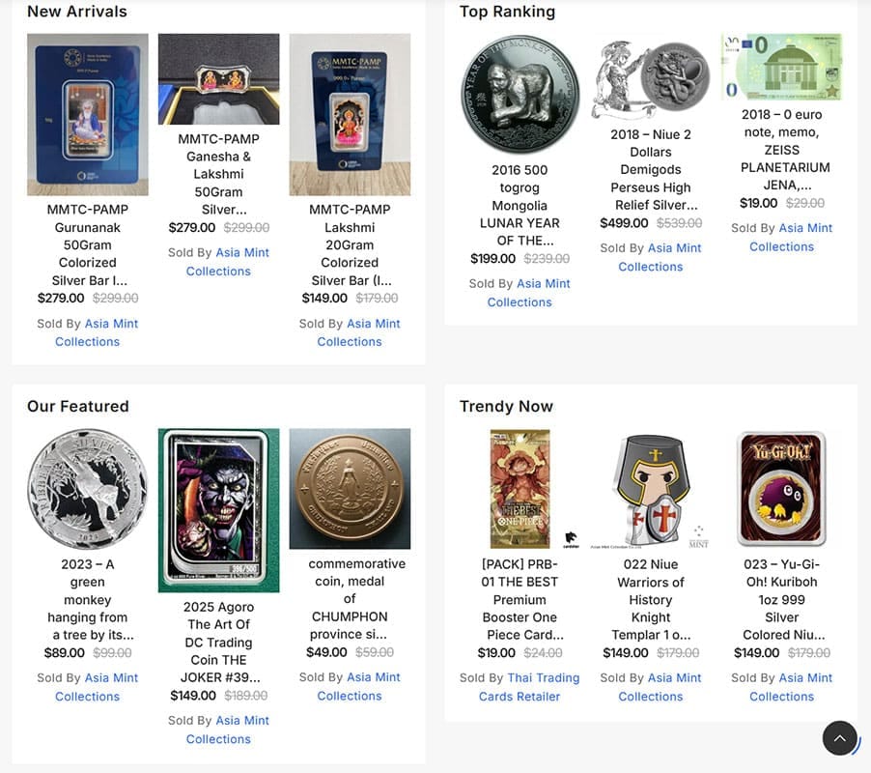View the Knight Templar coin image

click(651, 489)
